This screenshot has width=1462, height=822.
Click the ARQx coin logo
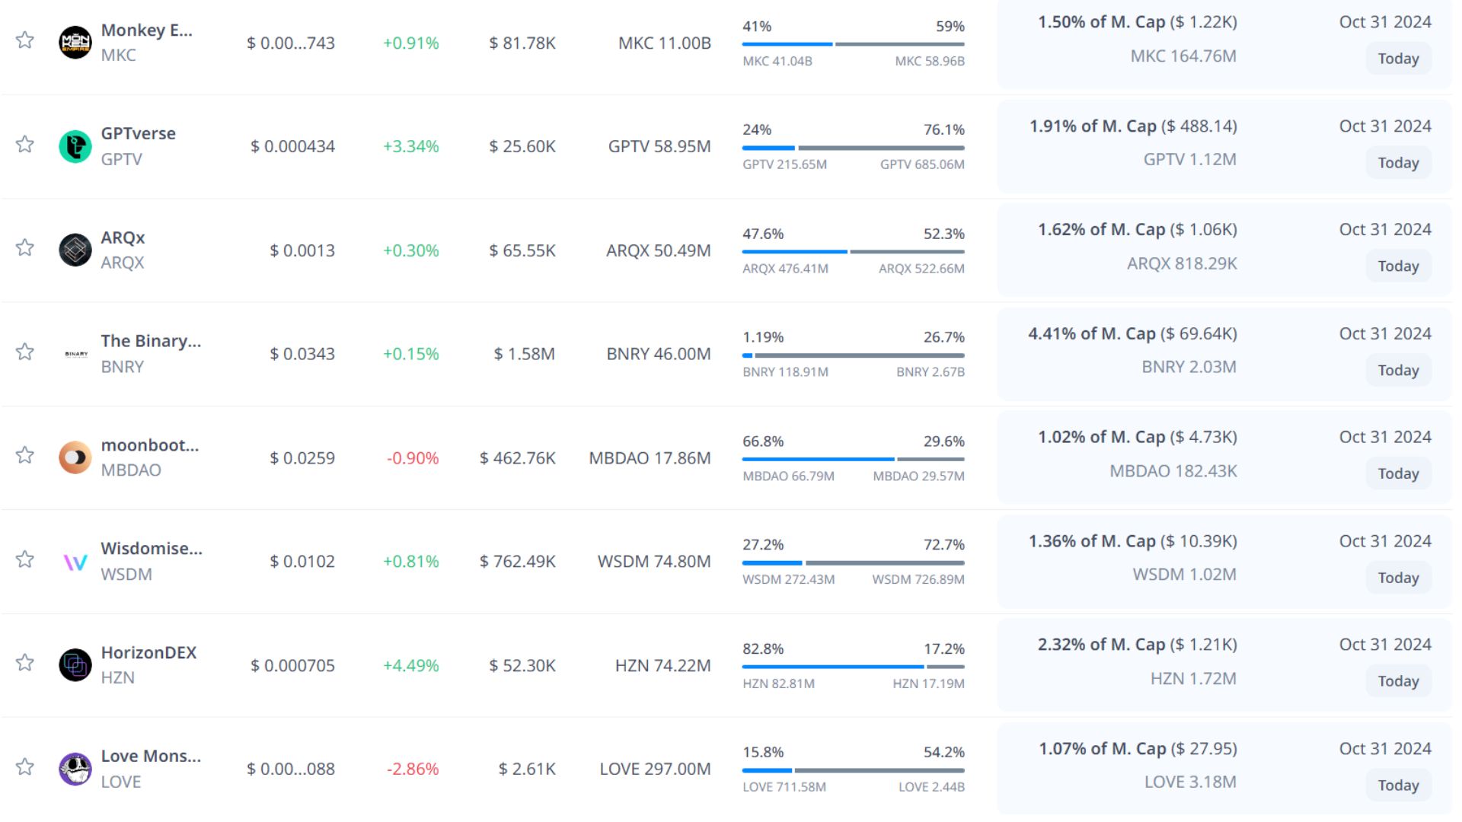[x=75, y=250]
